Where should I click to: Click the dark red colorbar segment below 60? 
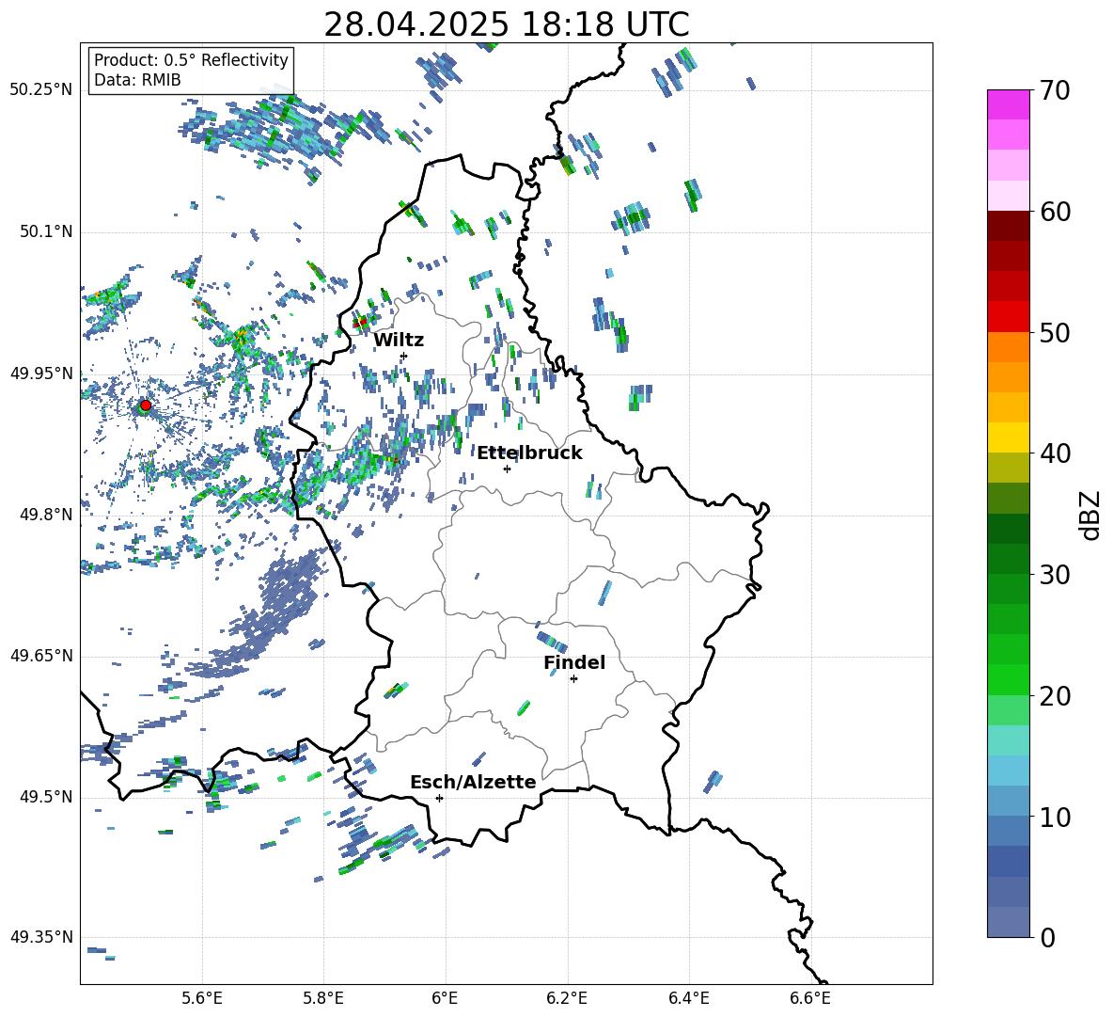click(x=1008, y=226)
